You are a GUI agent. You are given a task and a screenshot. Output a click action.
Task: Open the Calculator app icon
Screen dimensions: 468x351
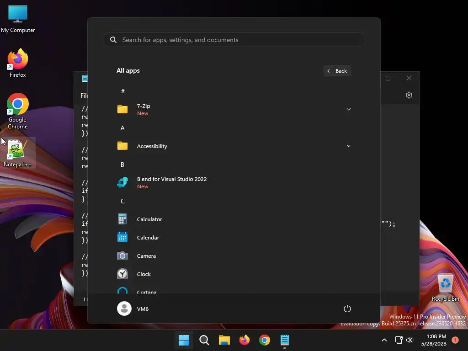pos(122,219)
